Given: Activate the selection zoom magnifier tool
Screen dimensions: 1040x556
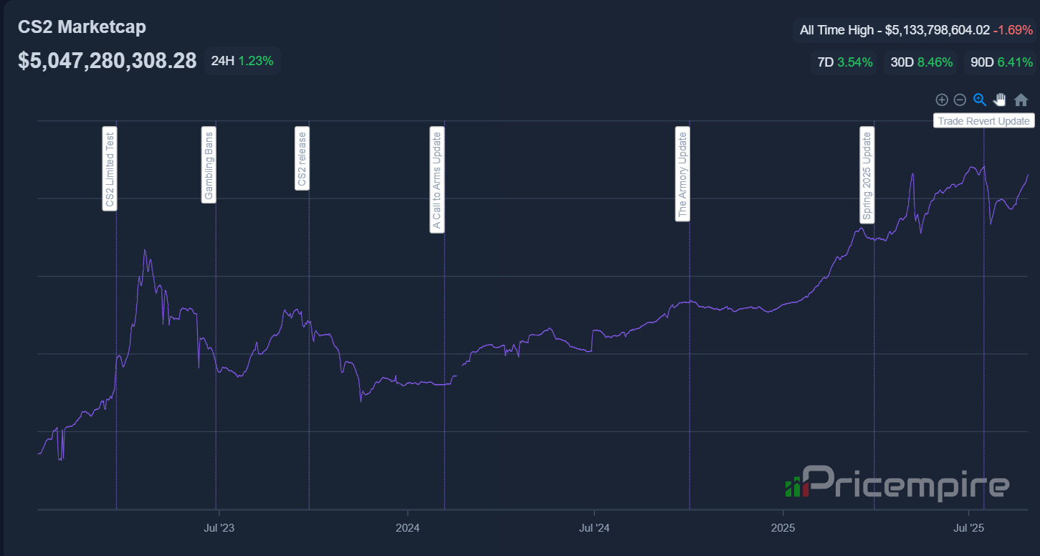Looking at the screenshot, I should click(x=980, y=100).
